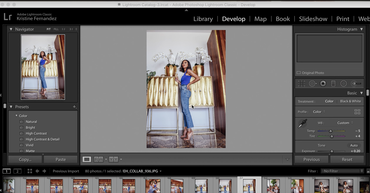The image size is (370, 193).
Task: Select the Graduated Filter tool
Action: point(333,84)
